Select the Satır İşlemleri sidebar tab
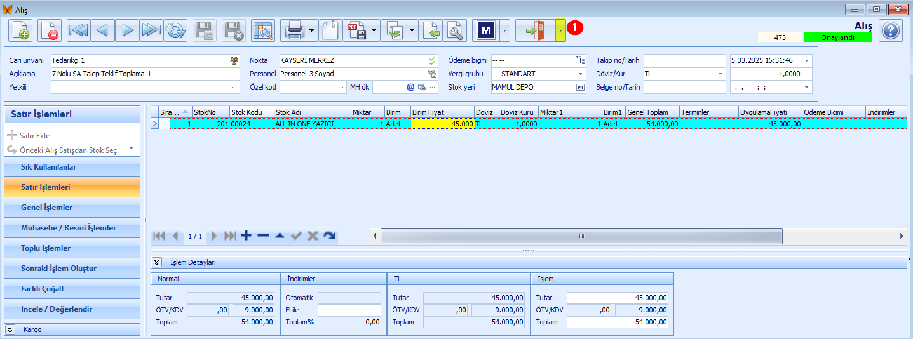This screenshot has width=913, height=339. [72, 187]
